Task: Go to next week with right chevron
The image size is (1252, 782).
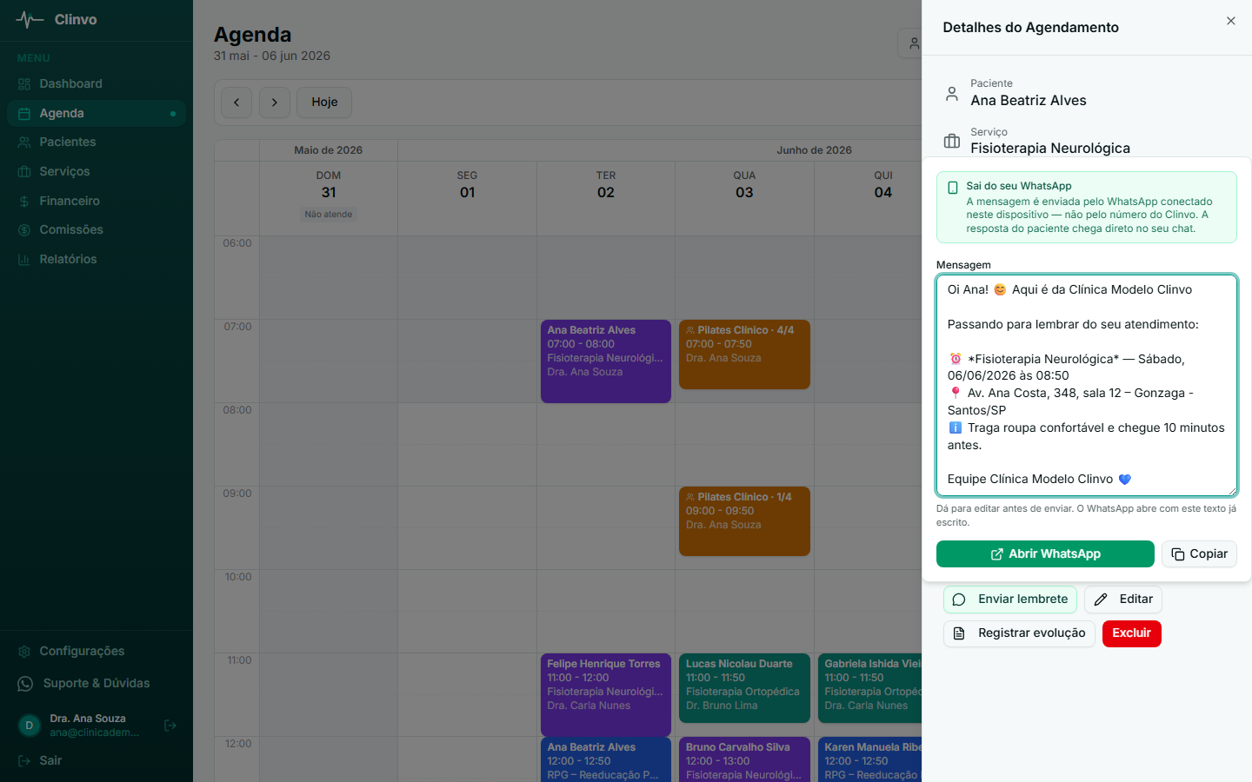Action: click(x=275, y=103)
